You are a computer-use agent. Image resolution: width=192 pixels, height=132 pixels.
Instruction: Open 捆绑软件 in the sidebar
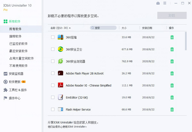click(x=16, y=36)
